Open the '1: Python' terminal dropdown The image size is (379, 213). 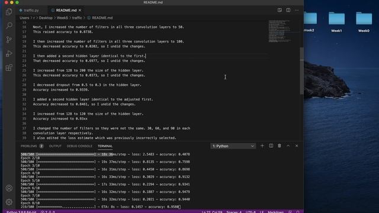tap(233, 146)
